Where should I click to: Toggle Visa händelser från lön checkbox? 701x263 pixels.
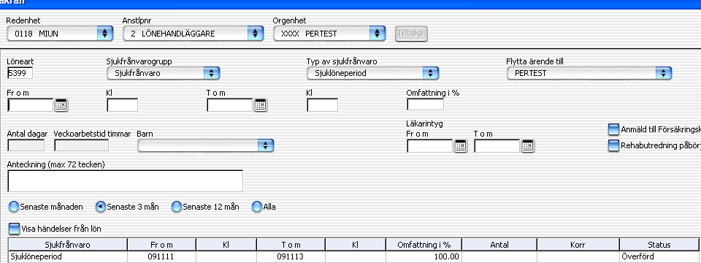(15, 229)
